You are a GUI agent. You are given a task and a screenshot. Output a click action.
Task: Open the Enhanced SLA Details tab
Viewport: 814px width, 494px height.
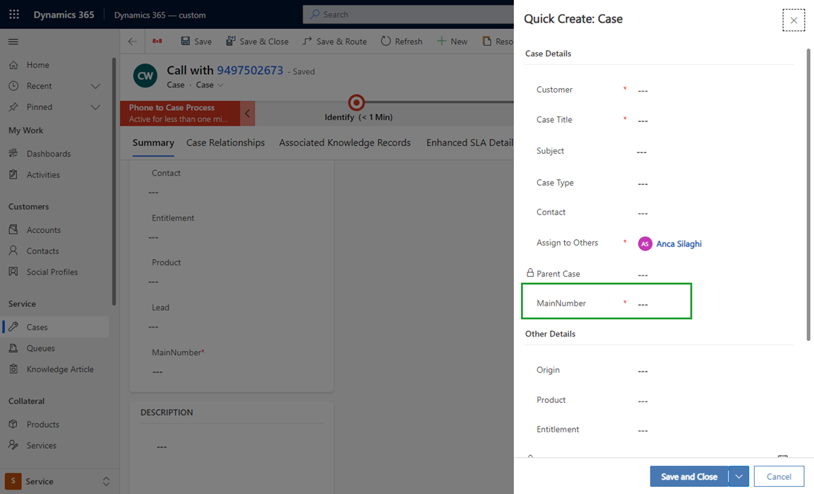click(x=469, y=143)
